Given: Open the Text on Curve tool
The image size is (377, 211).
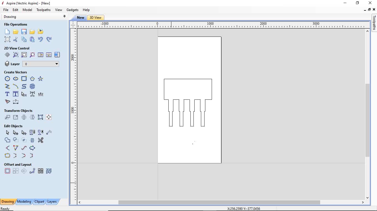Looking at the screenshot, I should (x=41, y=94).
